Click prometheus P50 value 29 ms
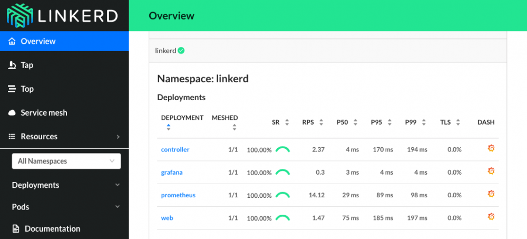Viewport: 527px width, 239px height. click(x=350, y=195)
